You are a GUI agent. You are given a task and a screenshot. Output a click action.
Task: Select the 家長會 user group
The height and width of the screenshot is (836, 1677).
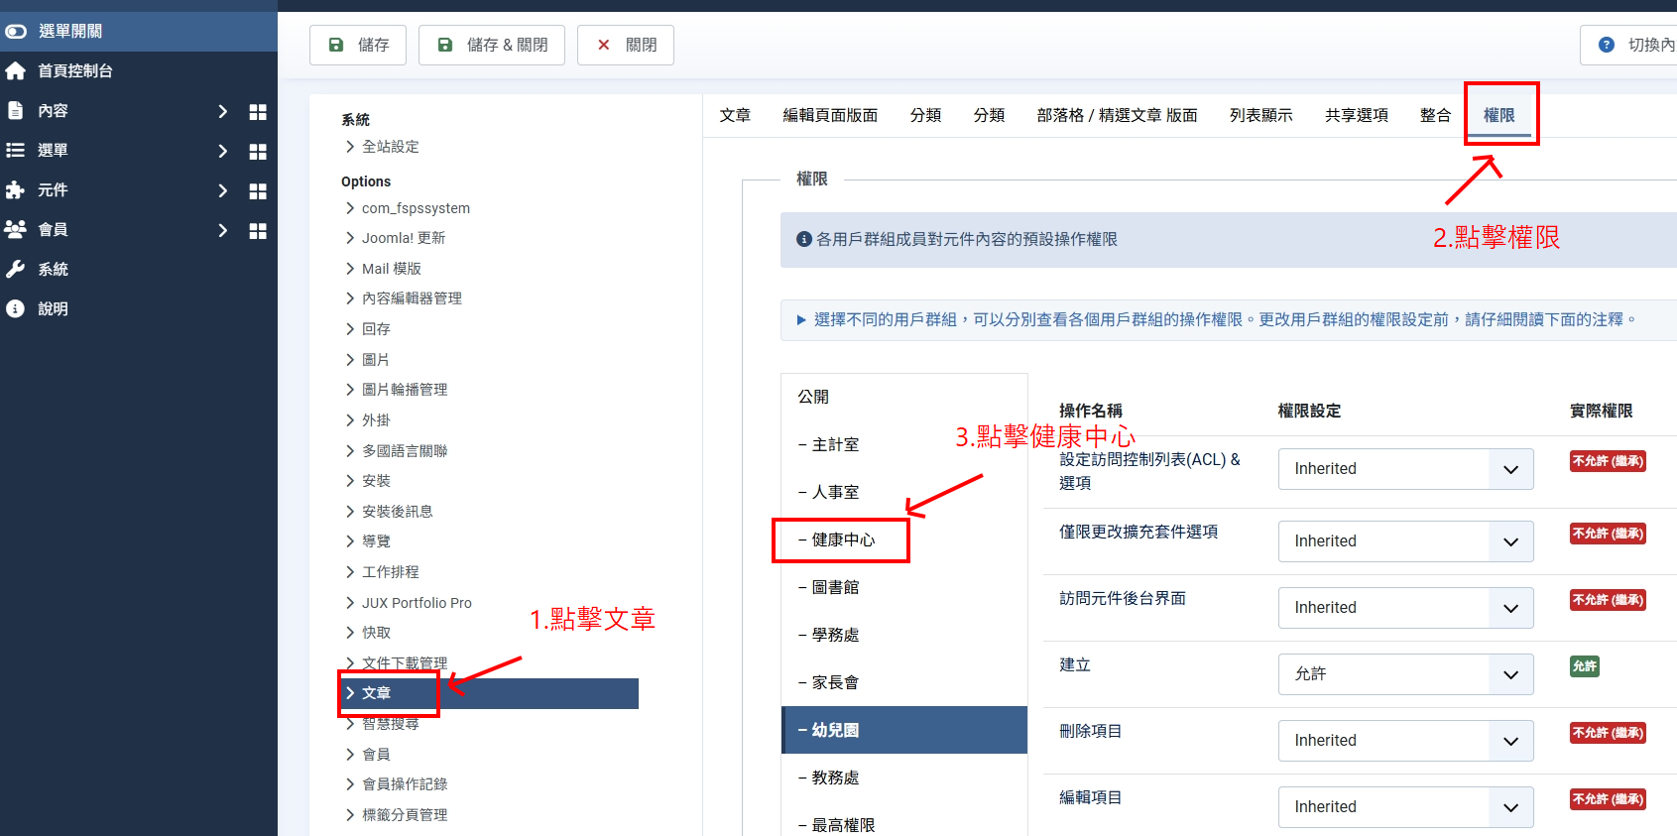click(x=904, y=682)
